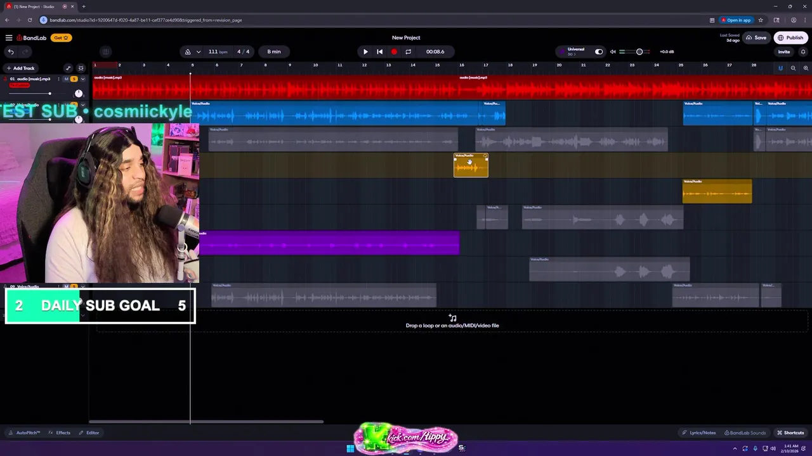The height and width of the screenshot is (456, 812).
Task: Open the Lyrics/Notes panel
Action: 698,433
